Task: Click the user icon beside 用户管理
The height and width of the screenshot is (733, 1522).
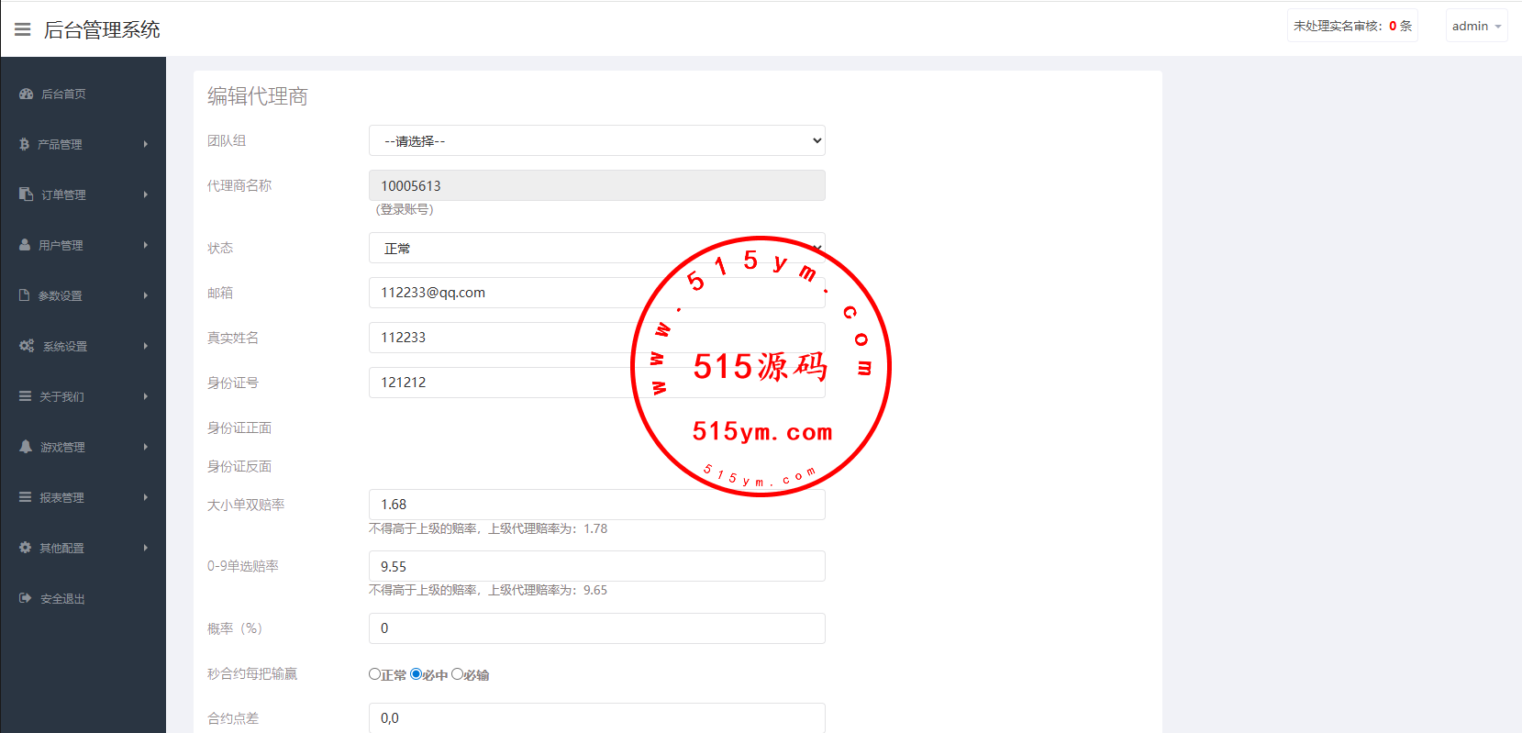Action: [25, 245]
